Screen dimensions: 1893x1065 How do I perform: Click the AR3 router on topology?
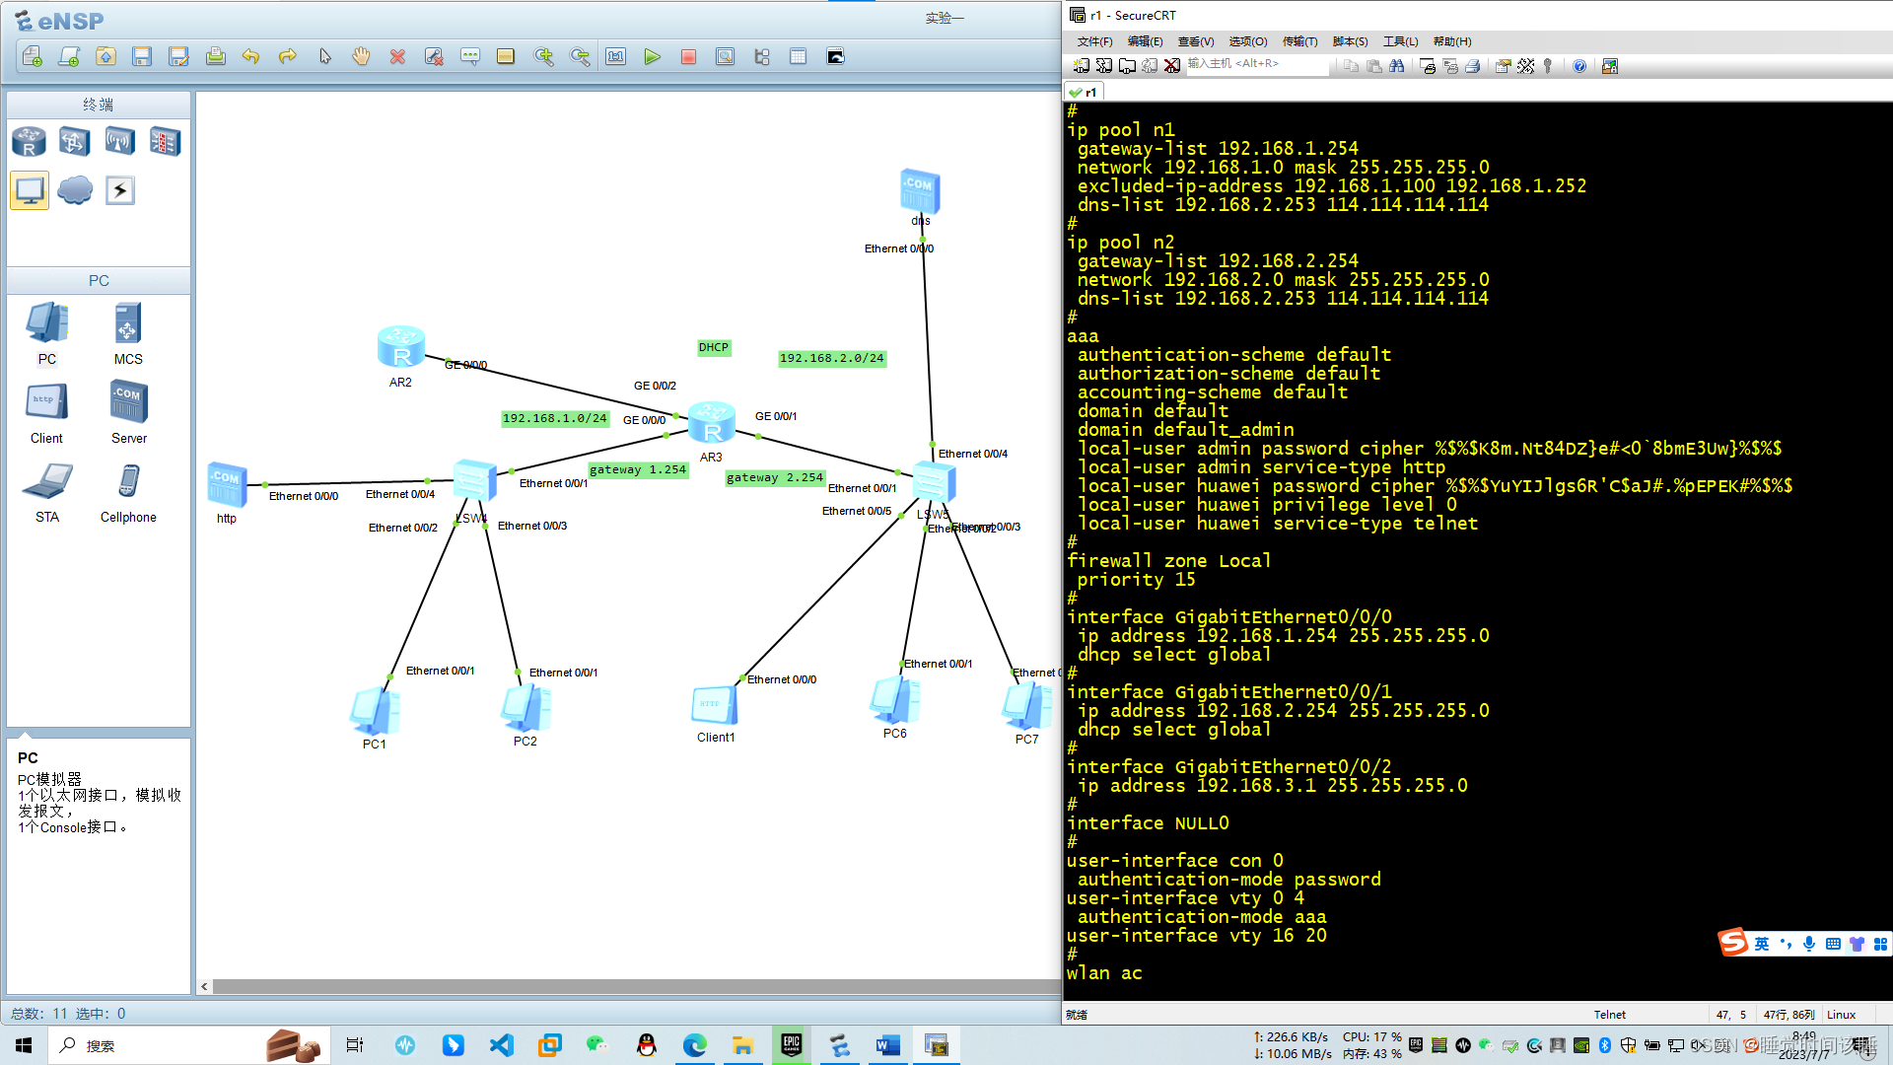coord(711,423)
